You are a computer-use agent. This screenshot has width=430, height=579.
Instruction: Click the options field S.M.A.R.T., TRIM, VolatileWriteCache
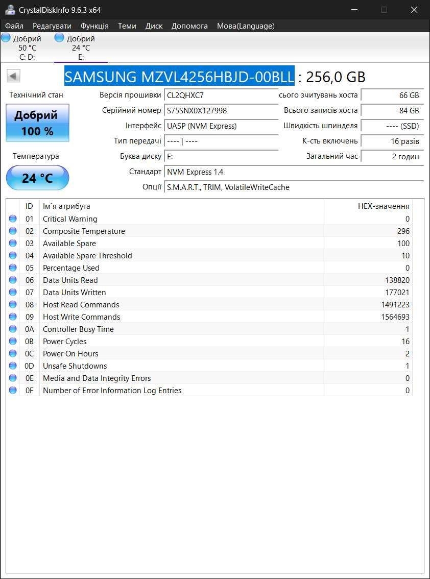294,187
